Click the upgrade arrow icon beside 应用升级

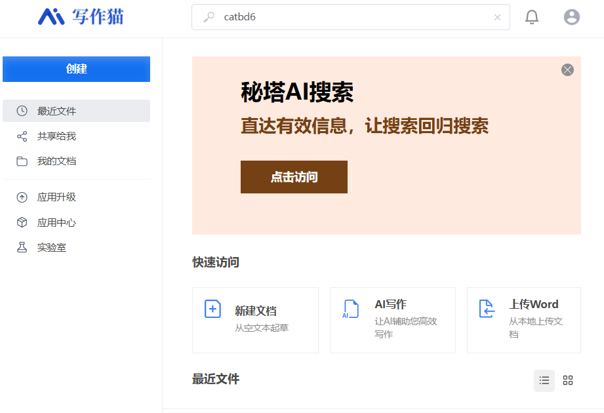[x=22, y=197]
